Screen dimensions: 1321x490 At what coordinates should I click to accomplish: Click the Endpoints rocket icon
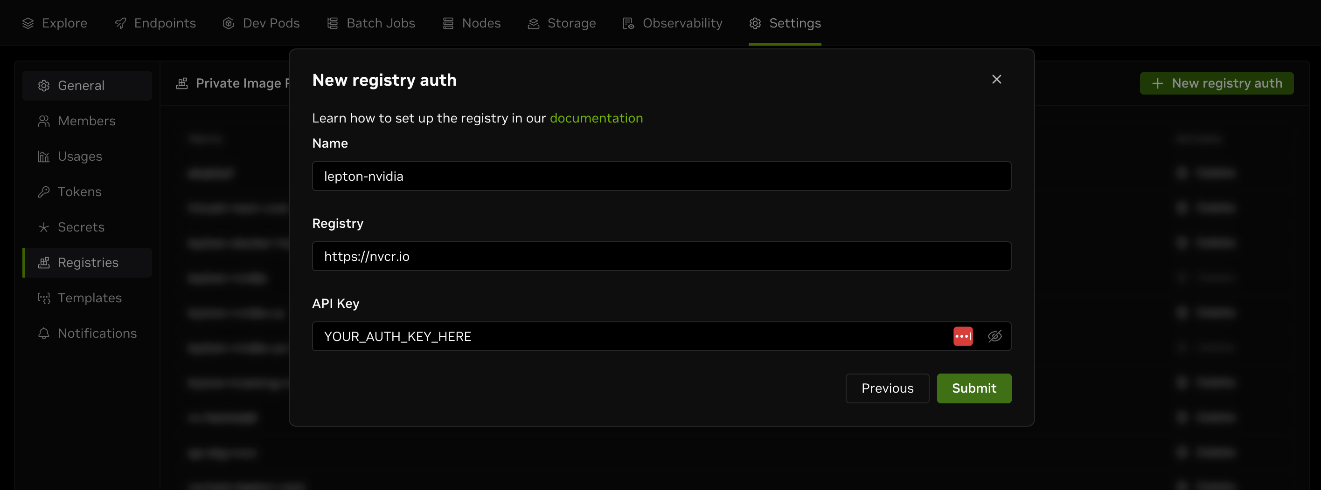[120, 24]
